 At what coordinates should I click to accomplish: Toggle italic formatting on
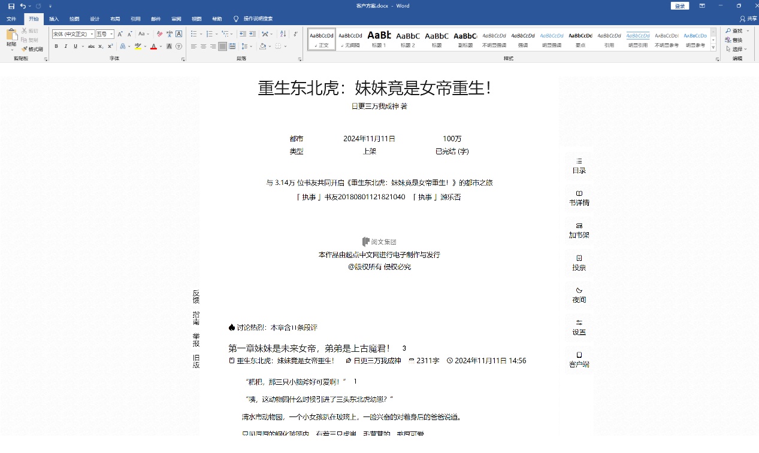coord(66,46)
